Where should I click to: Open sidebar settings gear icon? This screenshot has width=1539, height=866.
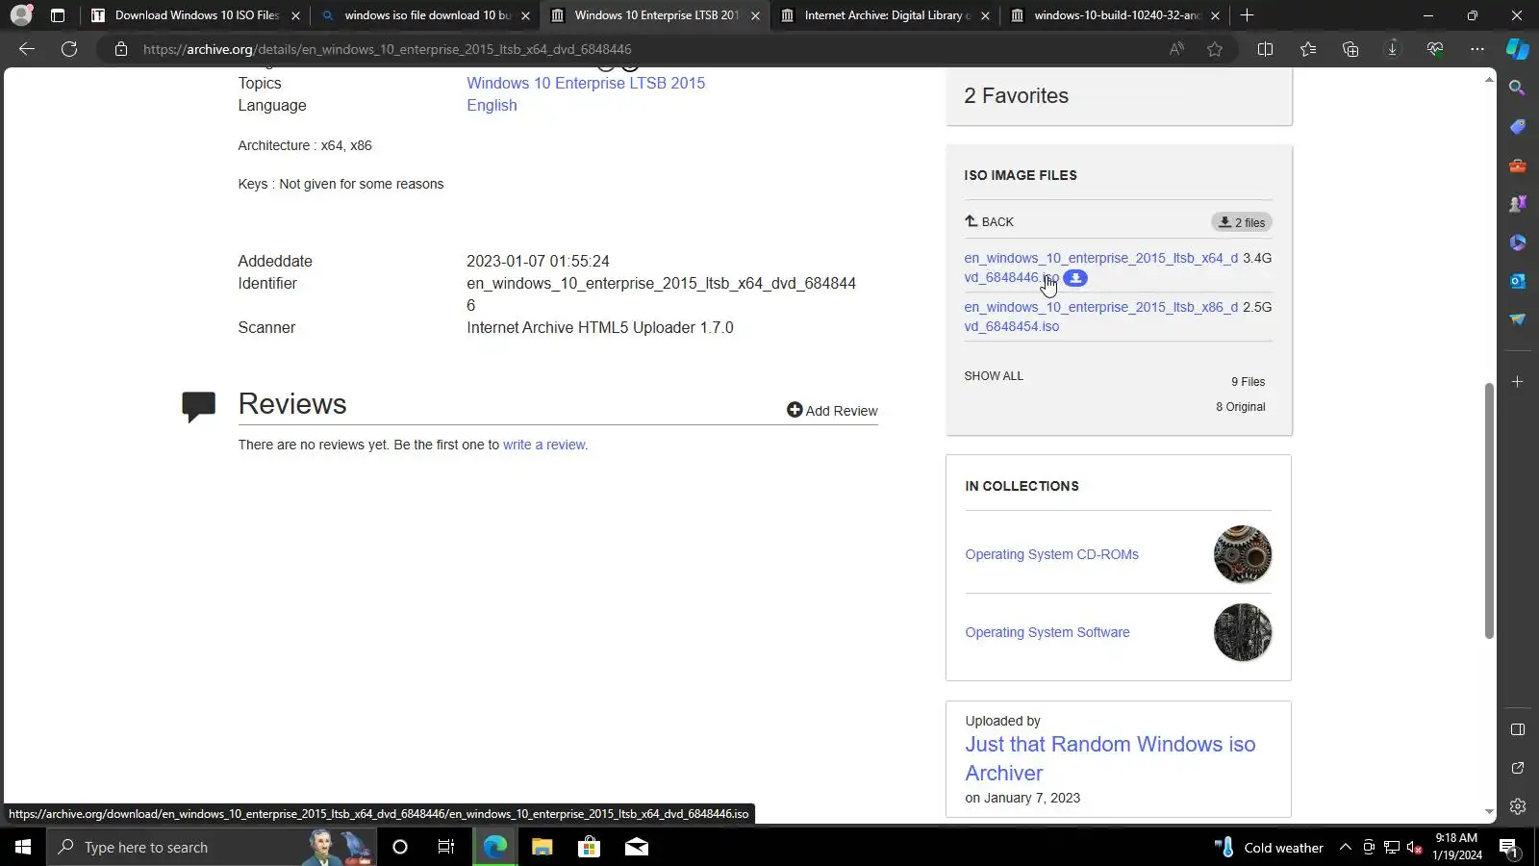pyautogui.click(x=1518, y=806)
